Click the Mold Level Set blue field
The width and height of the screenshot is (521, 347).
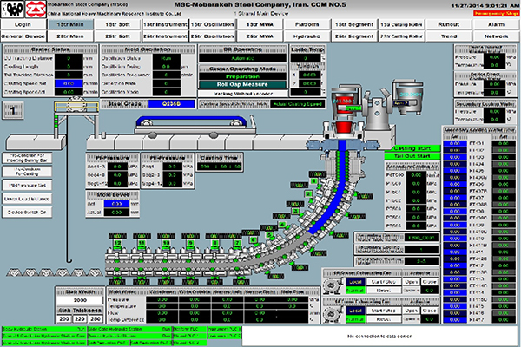(116, 204)
